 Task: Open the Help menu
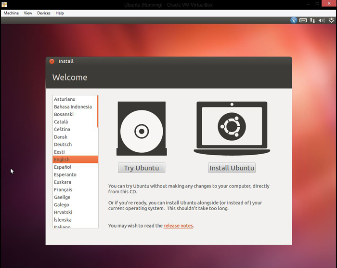tap(60, 13)
